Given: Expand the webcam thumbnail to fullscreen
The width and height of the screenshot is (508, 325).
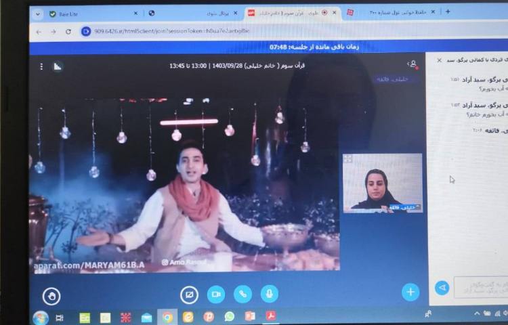Looking at the screenshot, I should [348, 159].
